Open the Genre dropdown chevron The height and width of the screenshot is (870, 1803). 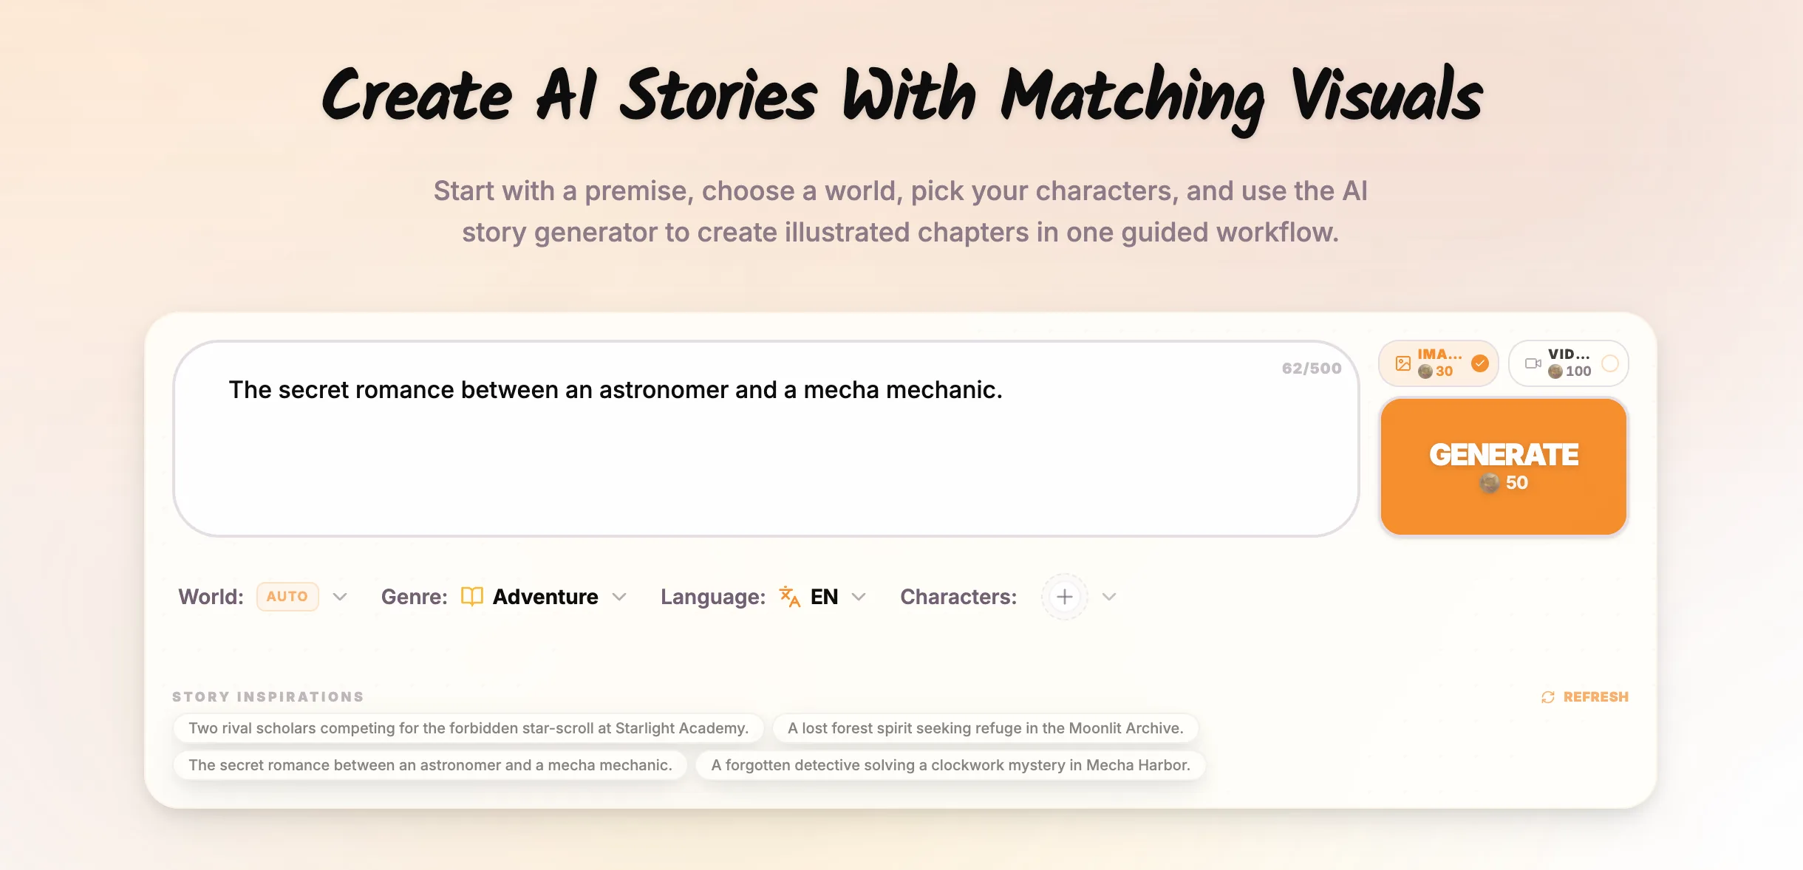(x=619, y=597)
